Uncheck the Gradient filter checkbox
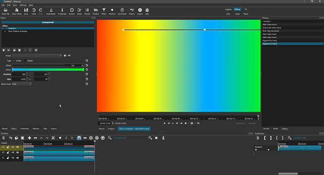324x175 pixels. pos(5,29)
